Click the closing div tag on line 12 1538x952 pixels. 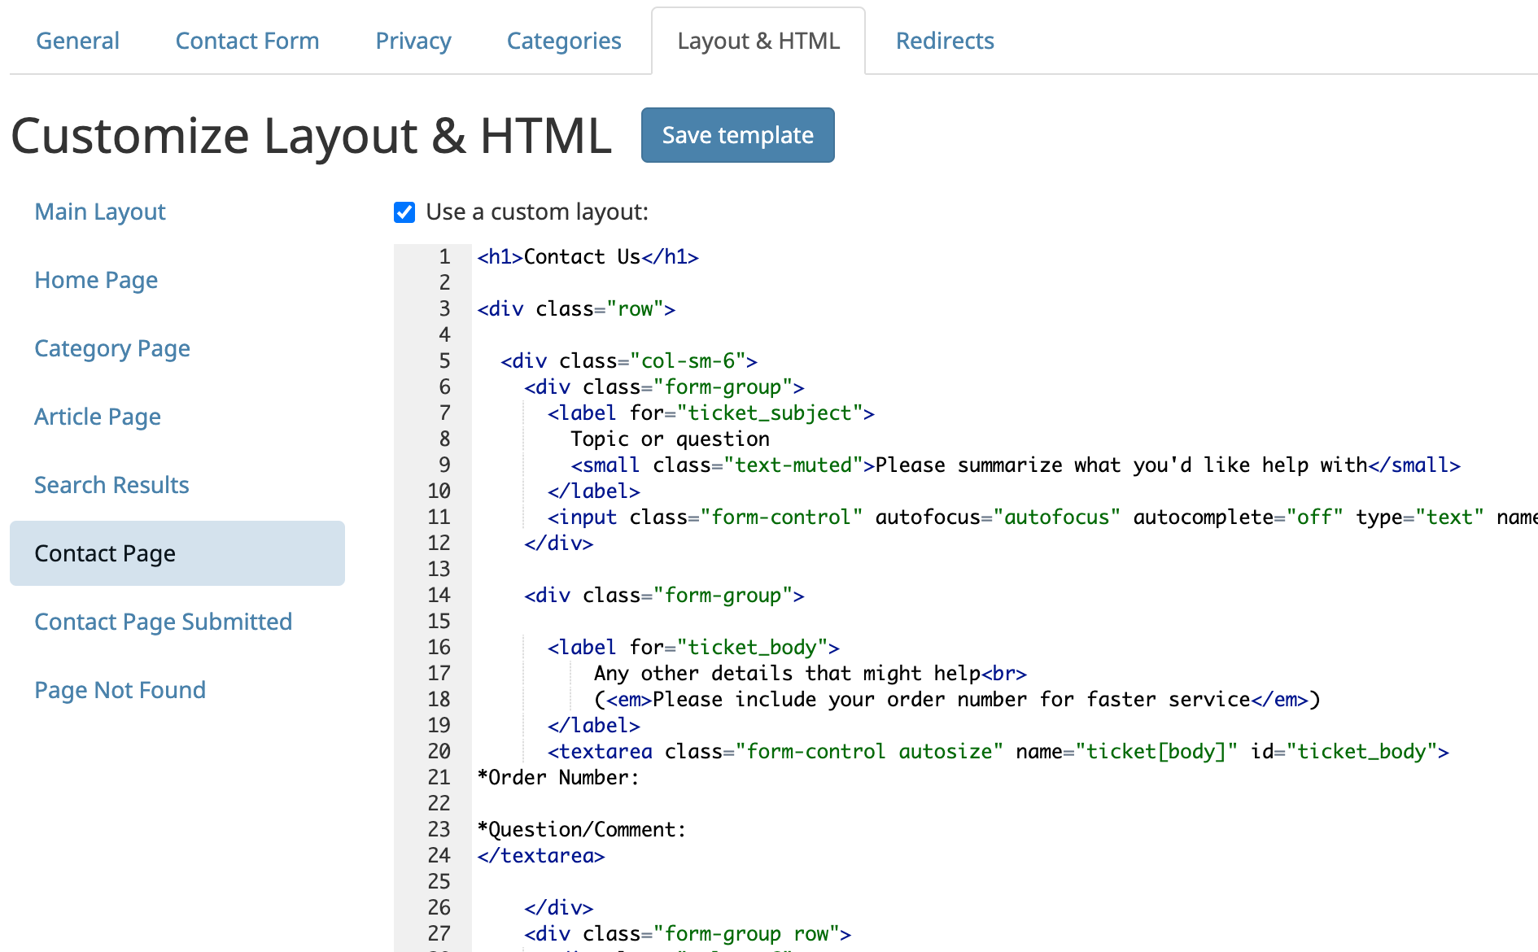559,544
